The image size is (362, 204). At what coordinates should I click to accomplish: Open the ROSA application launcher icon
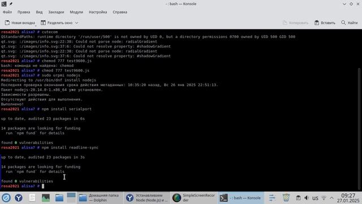(6, 198)
